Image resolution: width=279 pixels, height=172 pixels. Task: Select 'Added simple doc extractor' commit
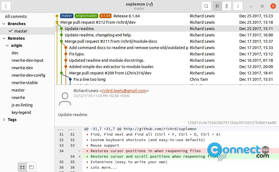click(167, 67)
